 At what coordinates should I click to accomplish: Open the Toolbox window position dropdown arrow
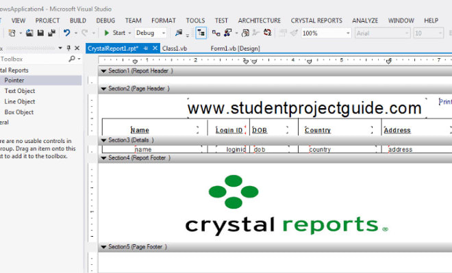tap(60, 48)
